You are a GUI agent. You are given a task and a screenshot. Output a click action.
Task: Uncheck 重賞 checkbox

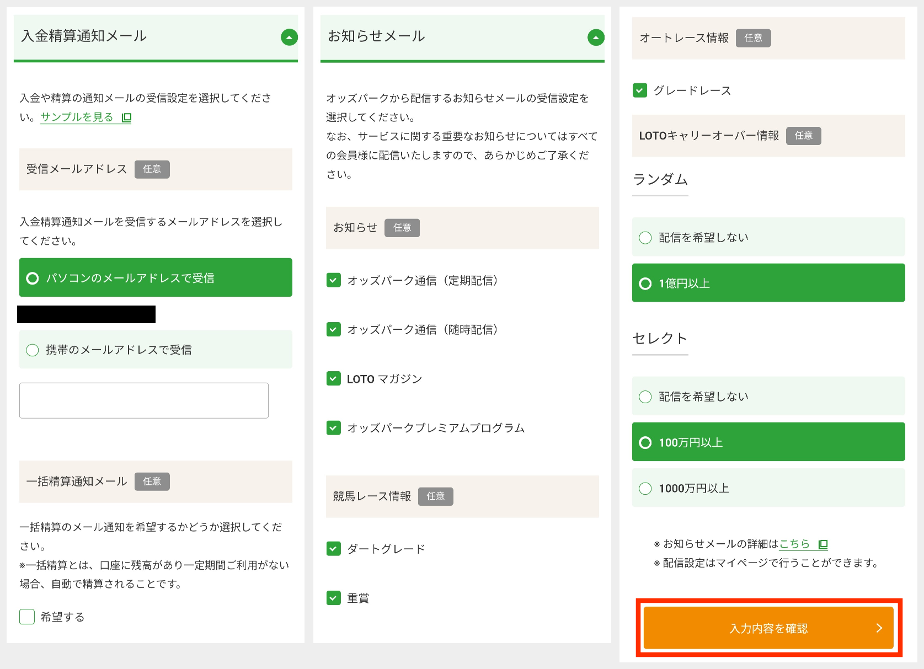pos(333,597)
